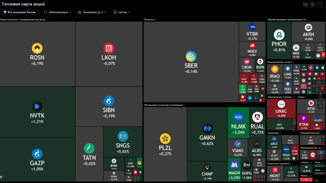
Task: Select the LENT stock tile
Action: [291, 174]
